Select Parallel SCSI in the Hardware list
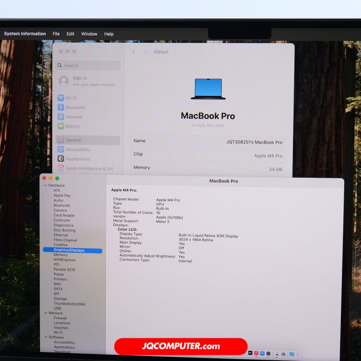This screenshot has height=361, width=361. tap(65, 270)
